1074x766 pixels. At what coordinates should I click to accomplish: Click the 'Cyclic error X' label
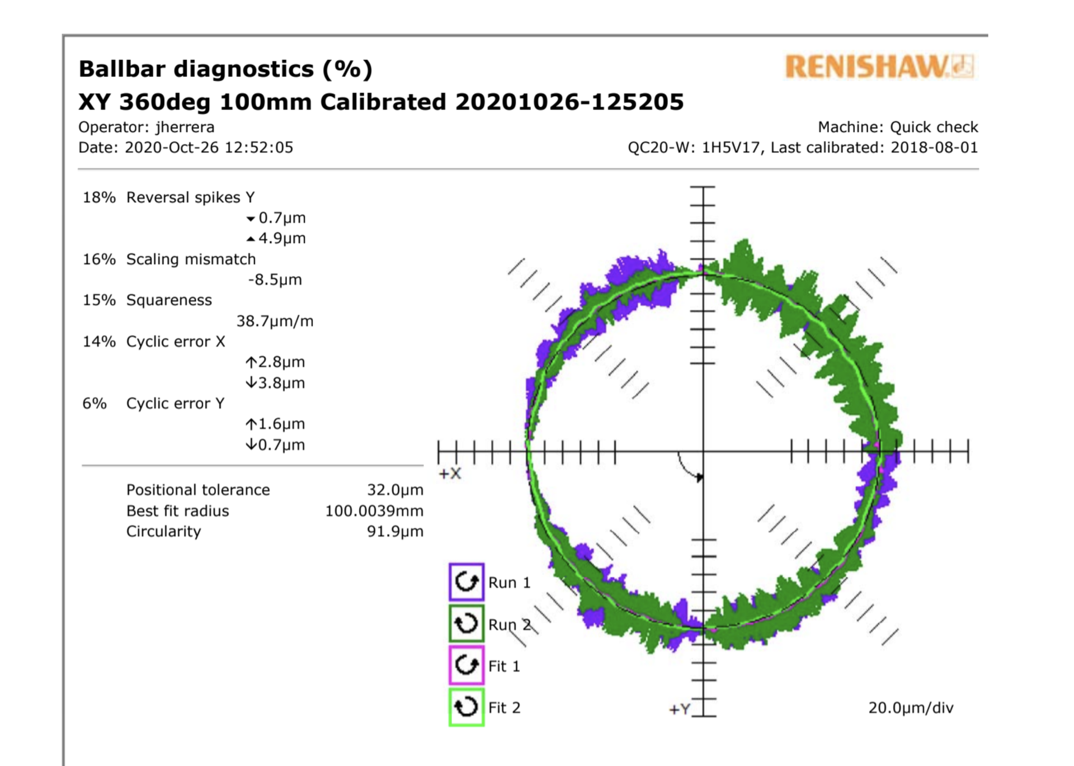176,342
